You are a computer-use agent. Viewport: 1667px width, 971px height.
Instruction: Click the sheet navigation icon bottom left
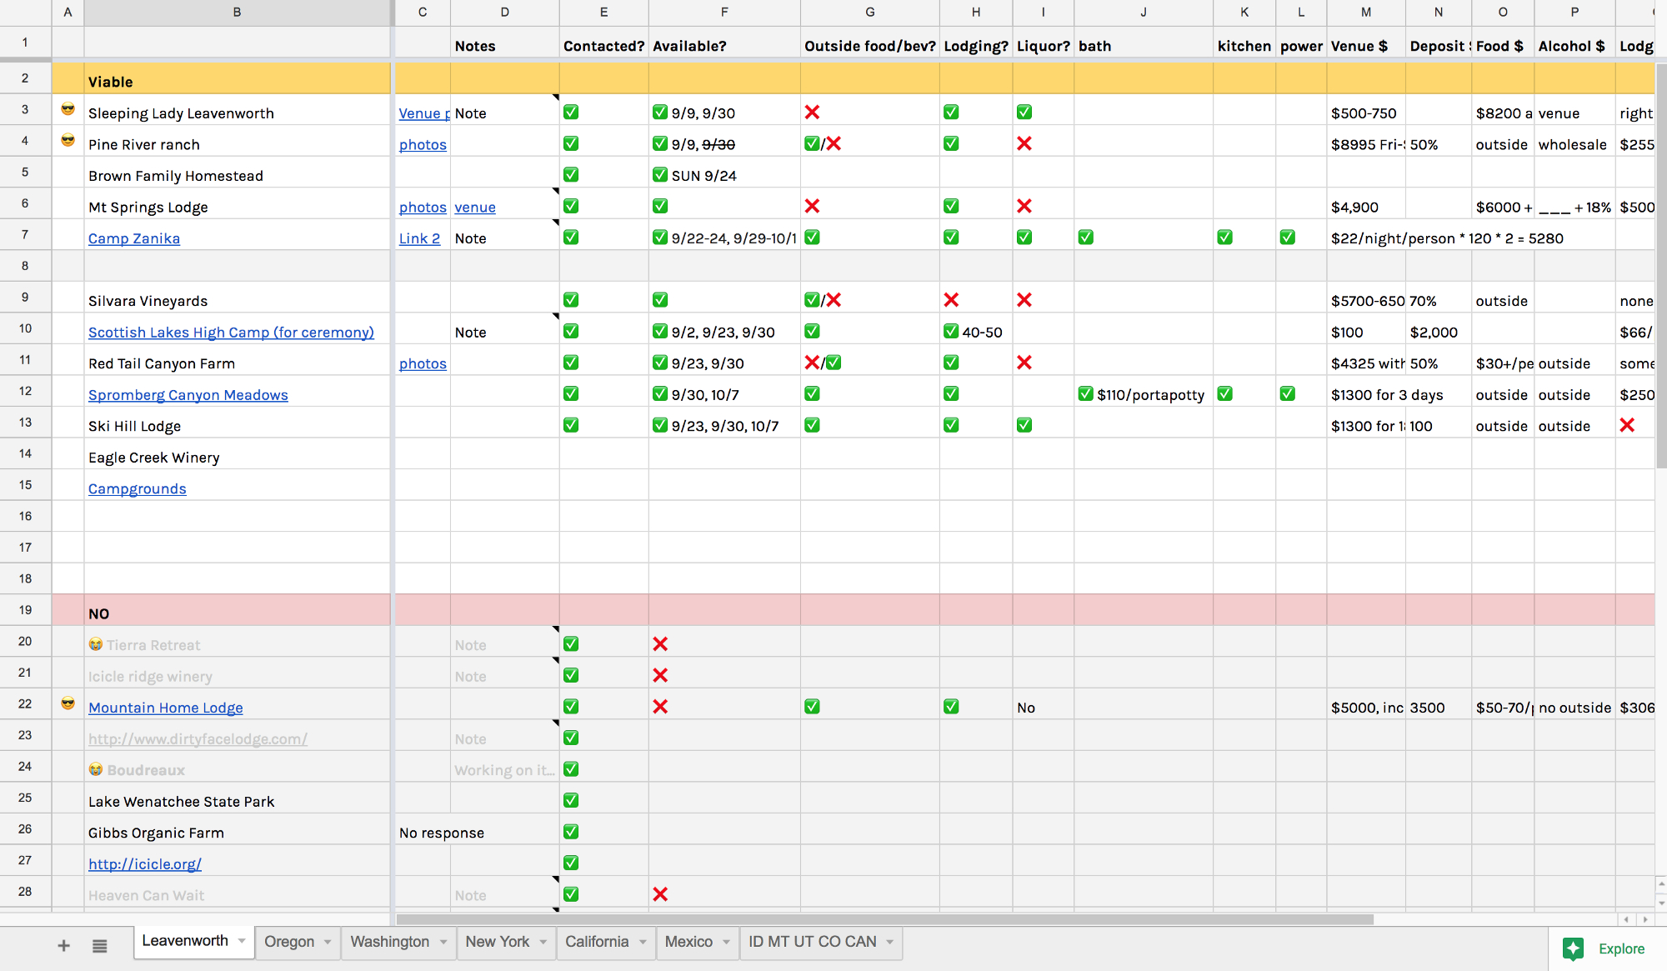[99, 942]
